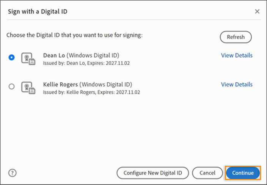This screenshot has width=267, height=185.
Task: Click the certificate icon beside Kellie Rogers
Action: 28,88
